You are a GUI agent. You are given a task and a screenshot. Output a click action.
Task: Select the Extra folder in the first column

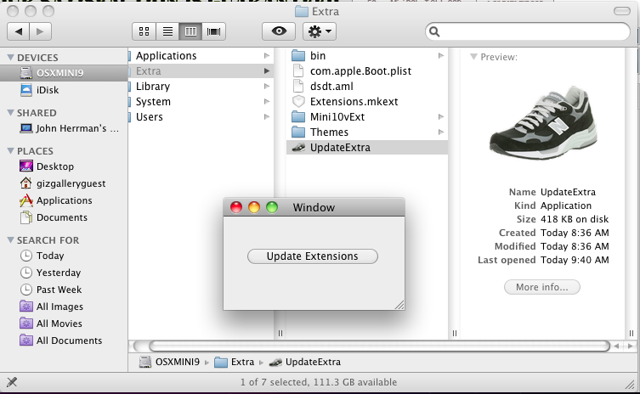pos(201,71)
